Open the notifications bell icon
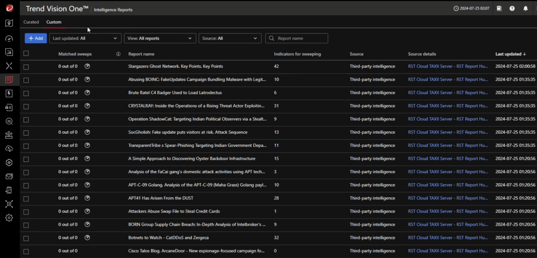 point(525,8)
